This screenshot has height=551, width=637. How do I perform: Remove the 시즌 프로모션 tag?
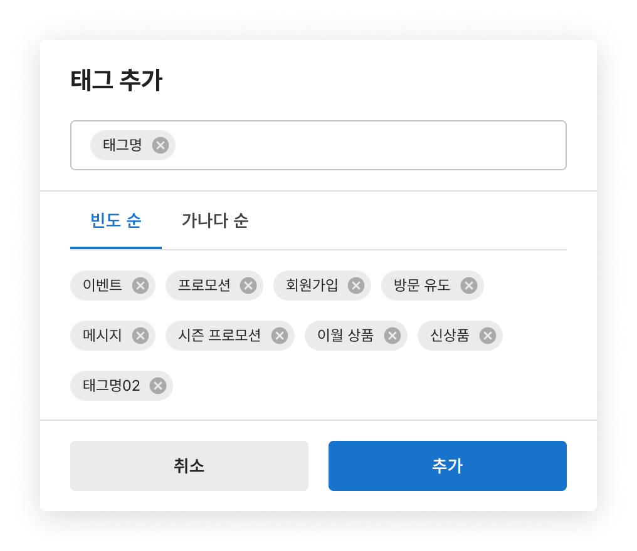click(280, 336)
